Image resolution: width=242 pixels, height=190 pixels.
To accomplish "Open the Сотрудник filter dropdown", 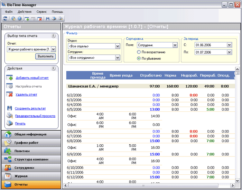I will point(117,57).
